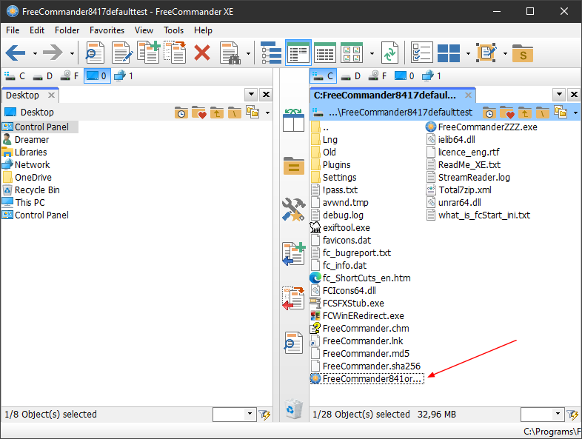This screenshot has width=582, height=439.
Task: Select drive F in left panel
Action: (x=70, y=76)
